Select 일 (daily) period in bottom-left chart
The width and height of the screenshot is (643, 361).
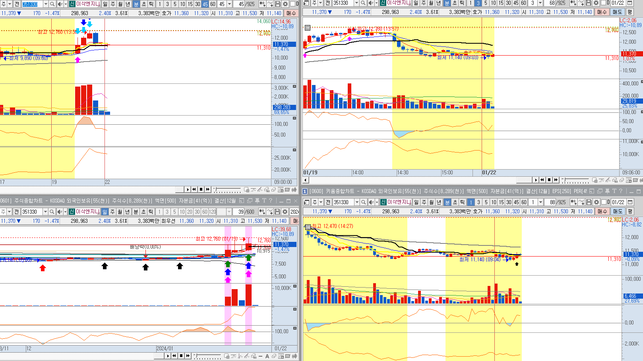point(105,212)
